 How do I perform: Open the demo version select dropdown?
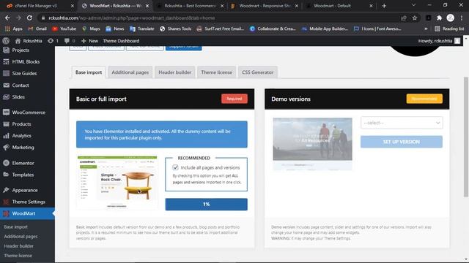402,123
